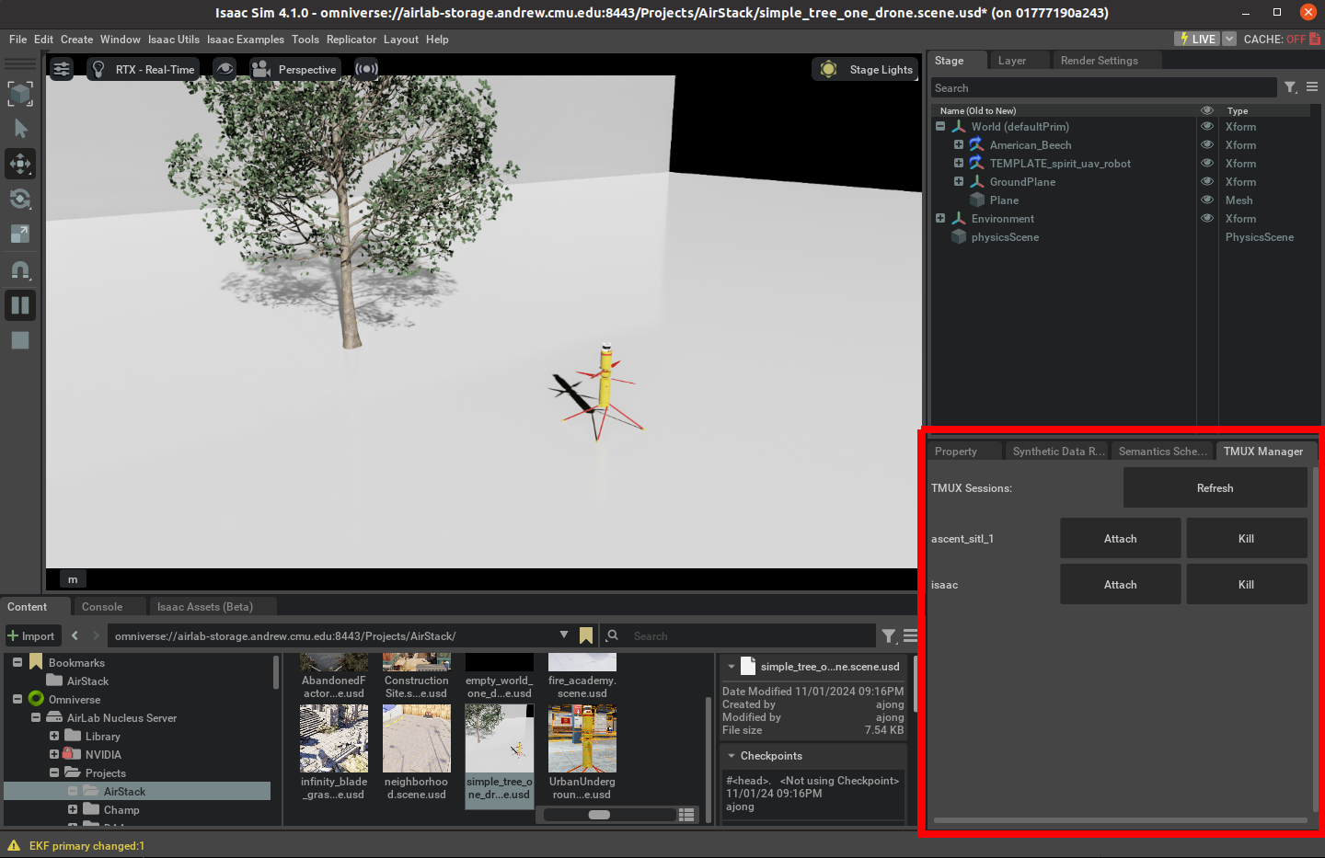Screen dimensions: 1325x858
Task: Refresh the TMUX sessions list
Action: click(x=1215, y=488)
